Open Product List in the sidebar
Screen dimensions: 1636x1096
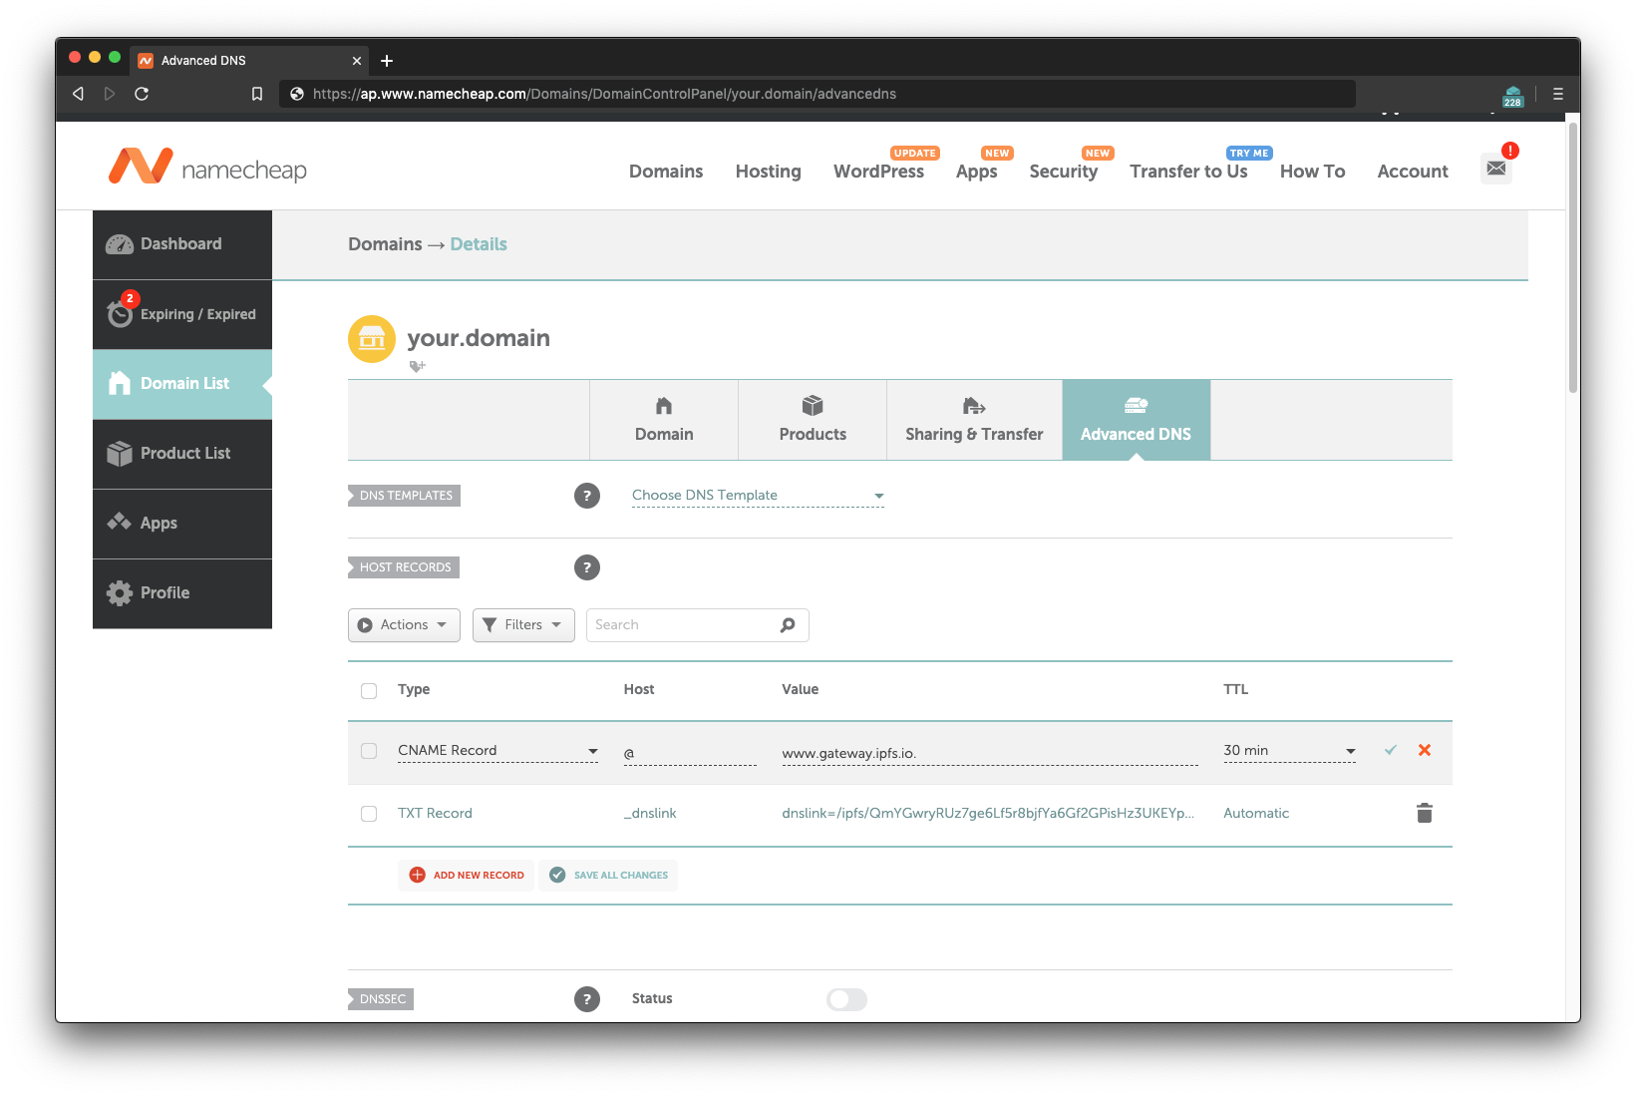(182, 454)
